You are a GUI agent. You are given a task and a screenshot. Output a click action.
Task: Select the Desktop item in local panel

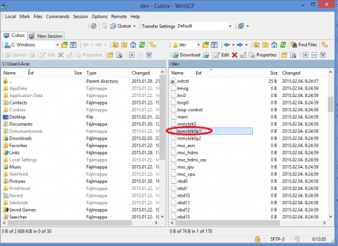[x=18, y=117]
